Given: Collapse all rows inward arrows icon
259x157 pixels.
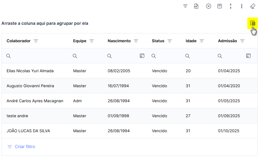Looking at the screenshot, I should tap(242, 6).
